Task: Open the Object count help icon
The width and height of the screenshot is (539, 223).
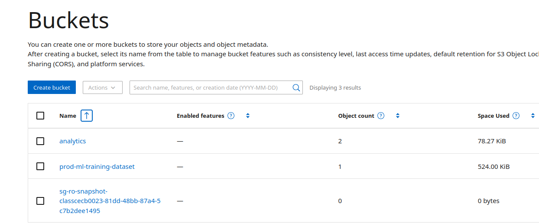Action: [381, 116]
